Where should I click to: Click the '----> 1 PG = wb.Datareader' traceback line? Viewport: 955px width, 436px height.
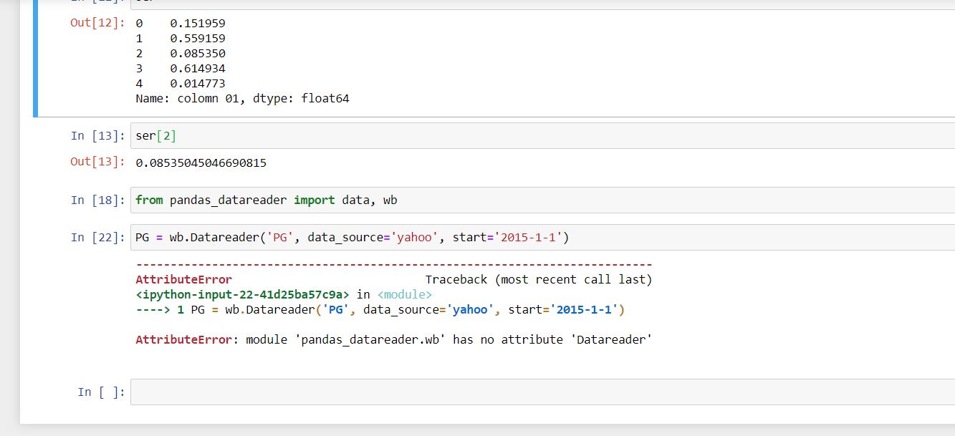tap(380, 309)
